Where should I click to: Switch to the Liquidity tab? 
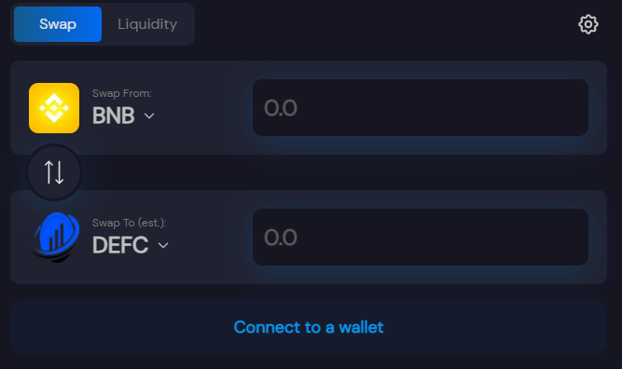point(147,24)
